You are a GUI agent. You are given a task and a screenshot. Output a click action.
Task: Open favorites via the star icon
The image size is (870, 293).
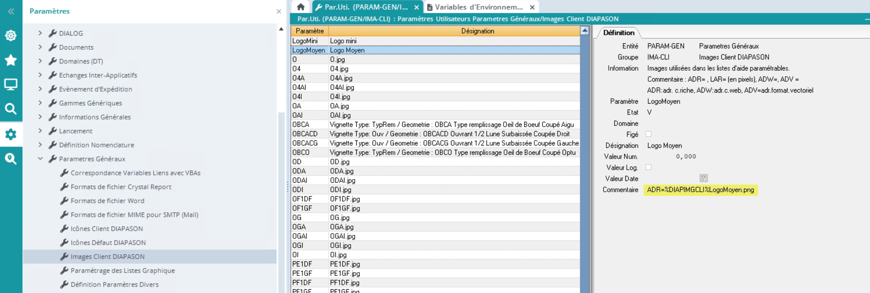(11, 60)
